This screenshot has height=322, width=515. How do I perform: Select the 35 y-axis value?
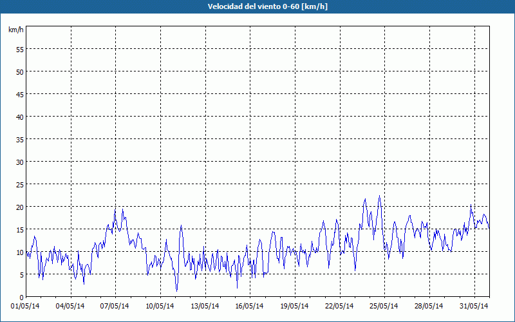[x=20, y=139]
